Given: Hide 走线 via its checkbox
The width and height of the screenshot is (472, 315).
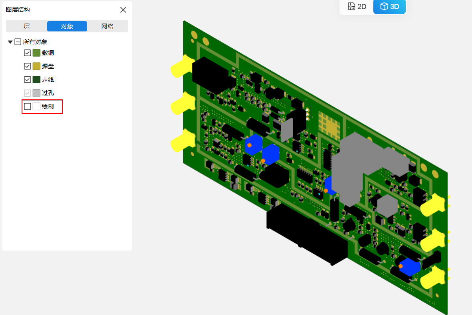Looking at the screenshot, I should pyautogui.click(x=27, y=80).
